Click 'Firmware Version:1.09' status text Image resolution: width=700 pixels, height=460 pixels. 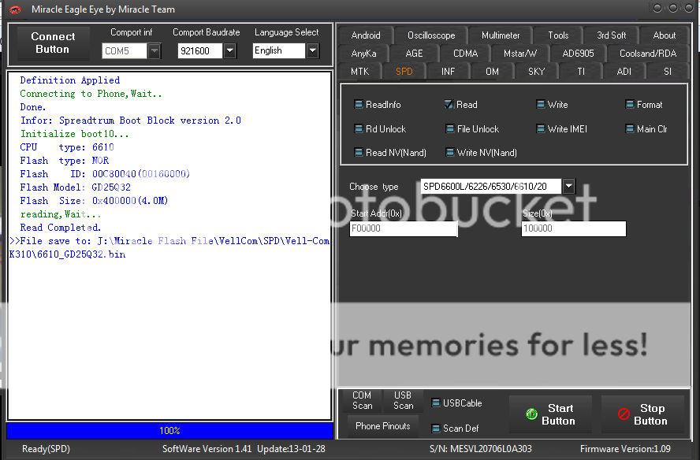coord(625,449)
